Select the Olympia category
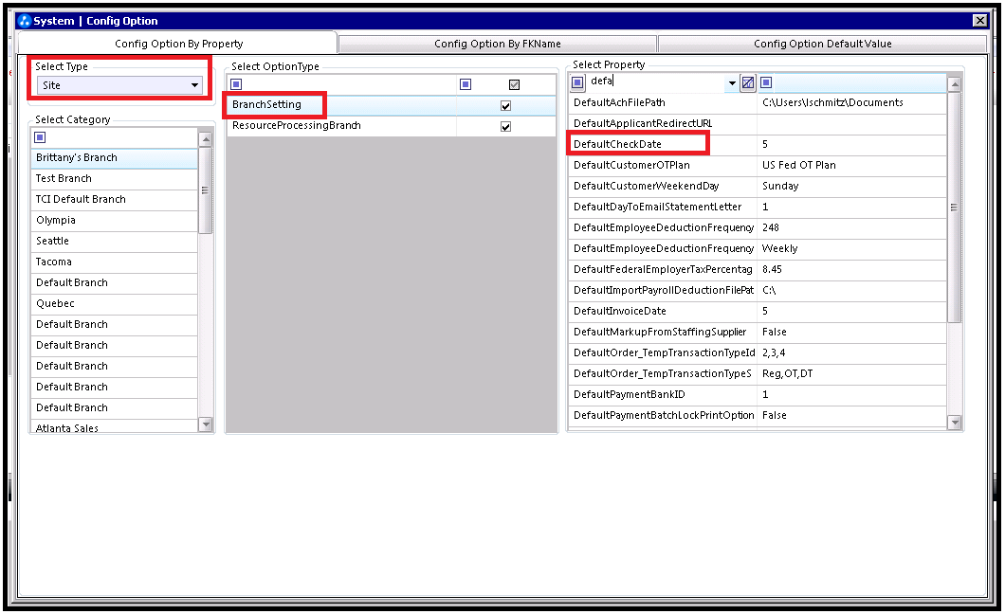The height and width of the screenshot is (614, 1005). click(114, 220)
